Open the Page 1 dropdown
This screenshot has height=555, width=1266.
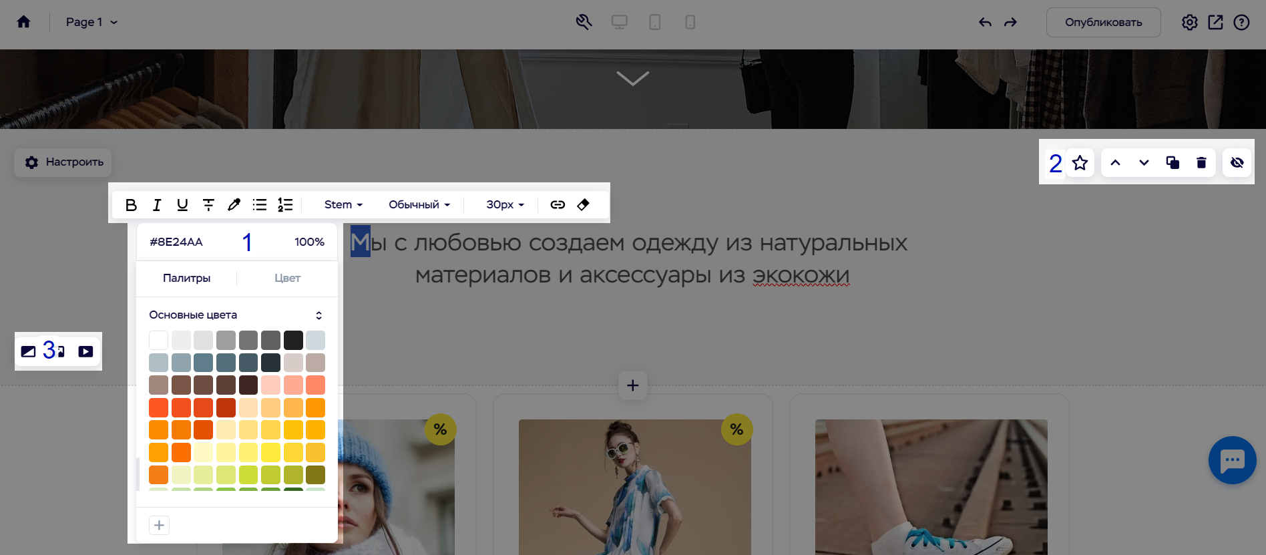(x=91, y=22)
